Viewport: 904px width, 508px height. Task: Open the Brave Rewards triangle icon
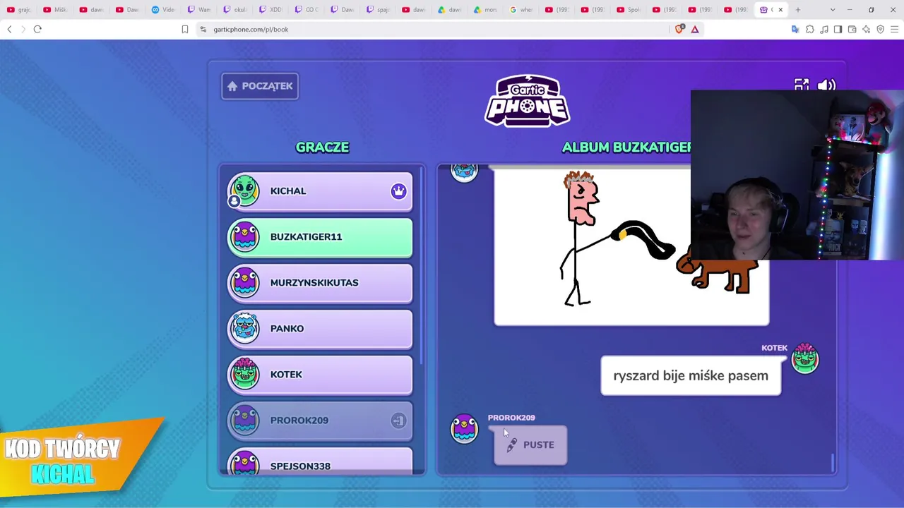(695, 29)
